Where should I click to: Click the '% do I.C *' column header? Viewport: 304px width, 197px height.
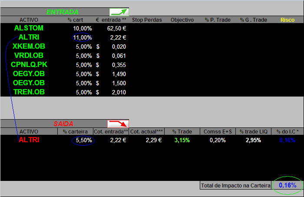287,132
